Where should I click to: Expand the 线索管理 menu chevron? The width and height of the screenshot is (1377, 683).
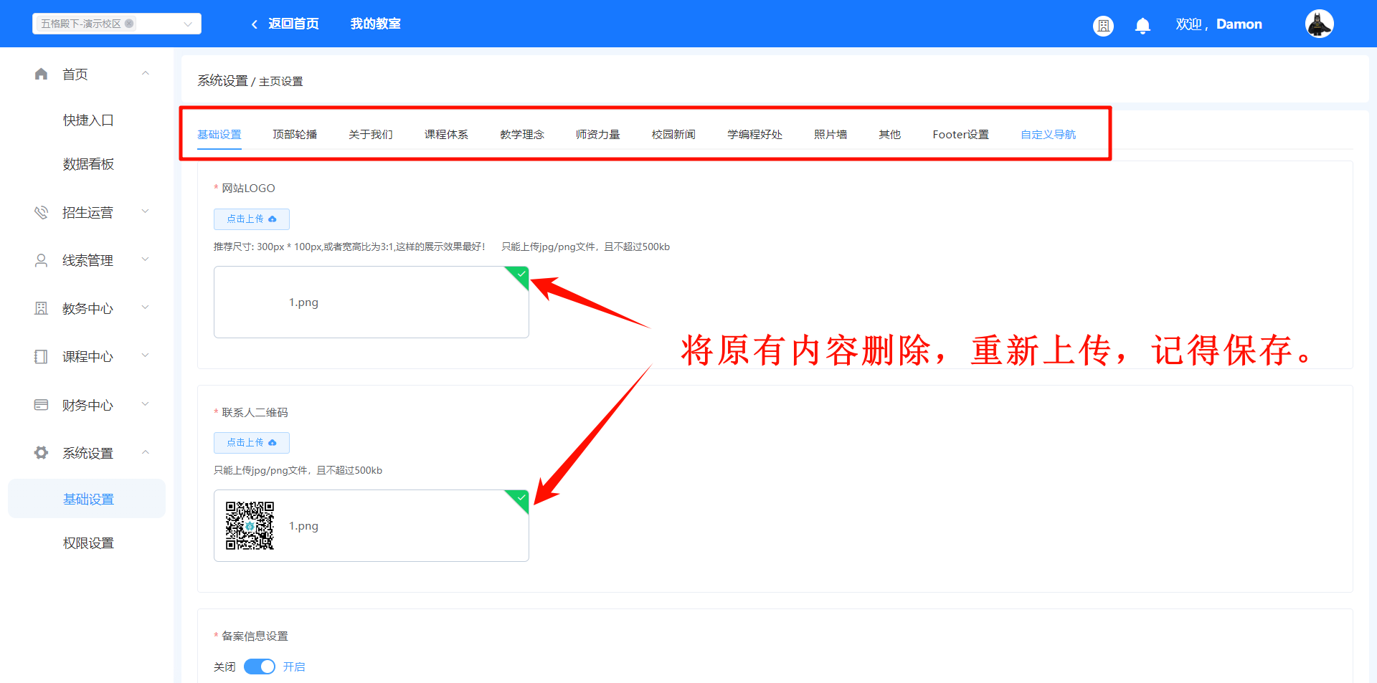point(146,259)
